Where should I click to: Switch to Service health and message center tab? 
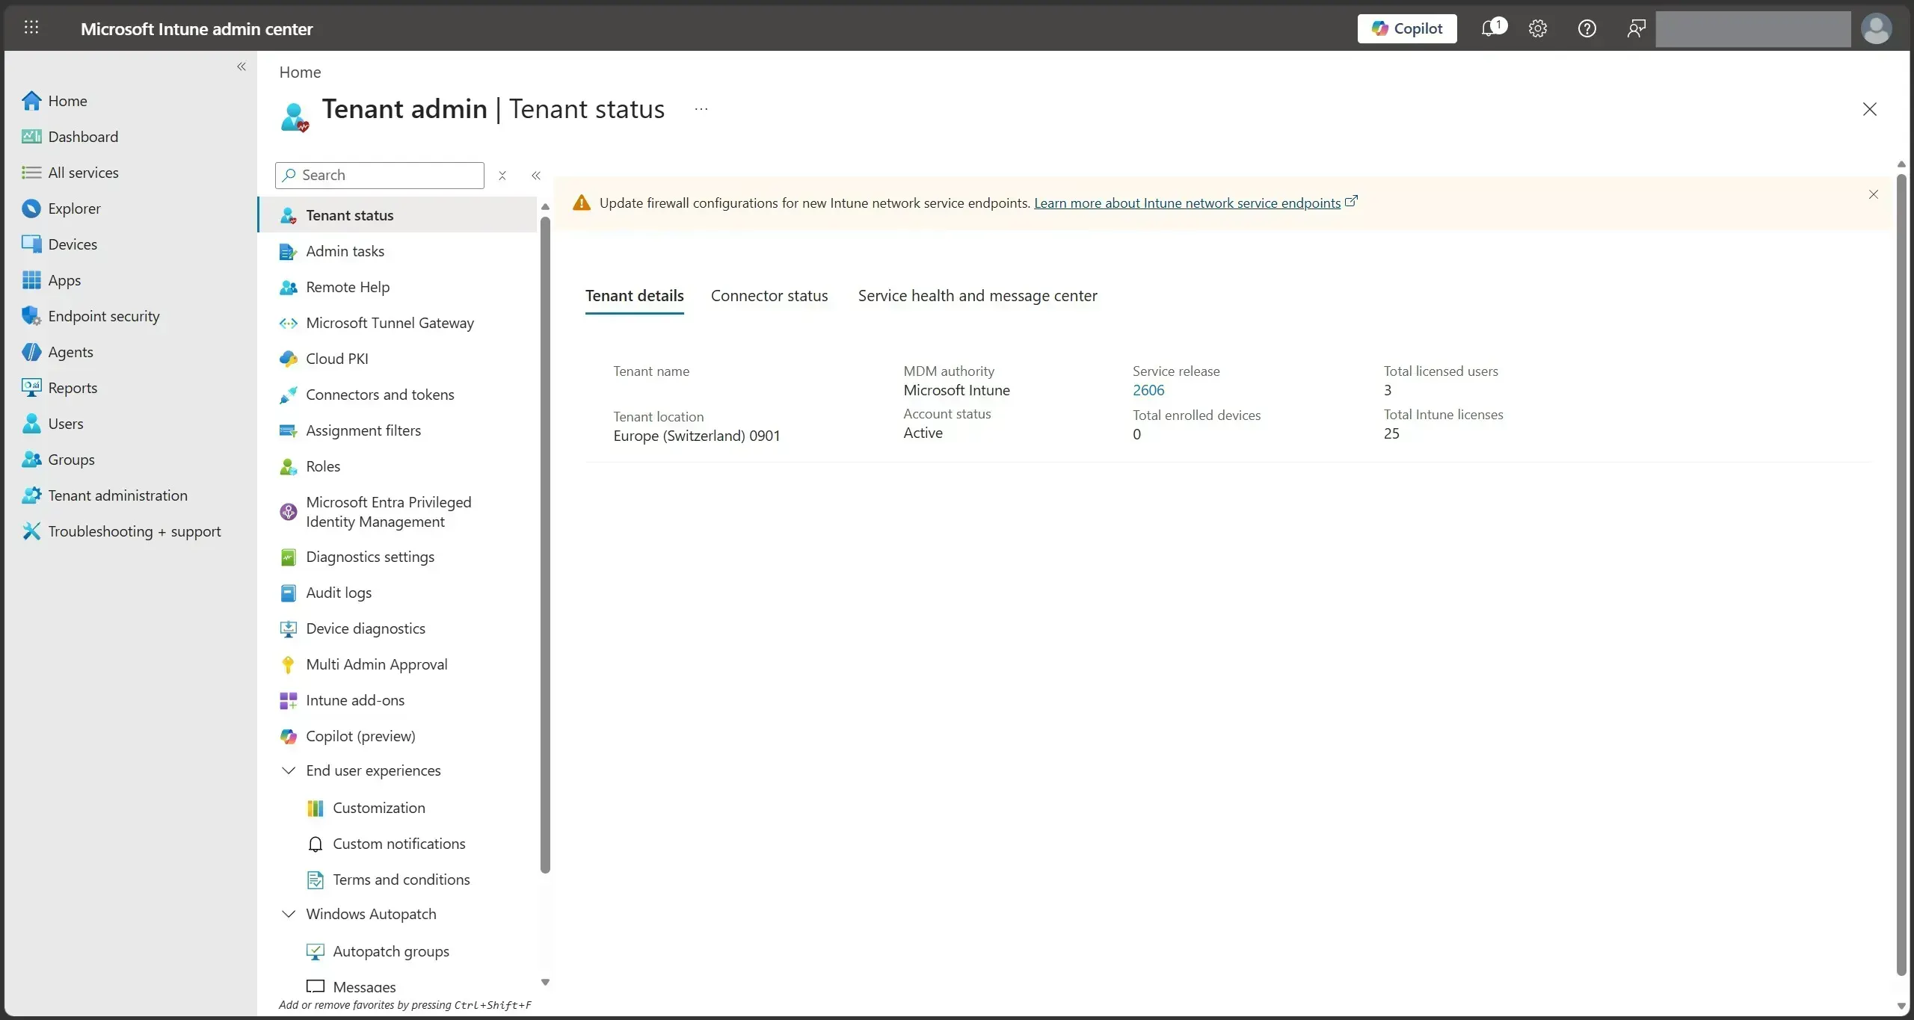(x=977, y=296)
